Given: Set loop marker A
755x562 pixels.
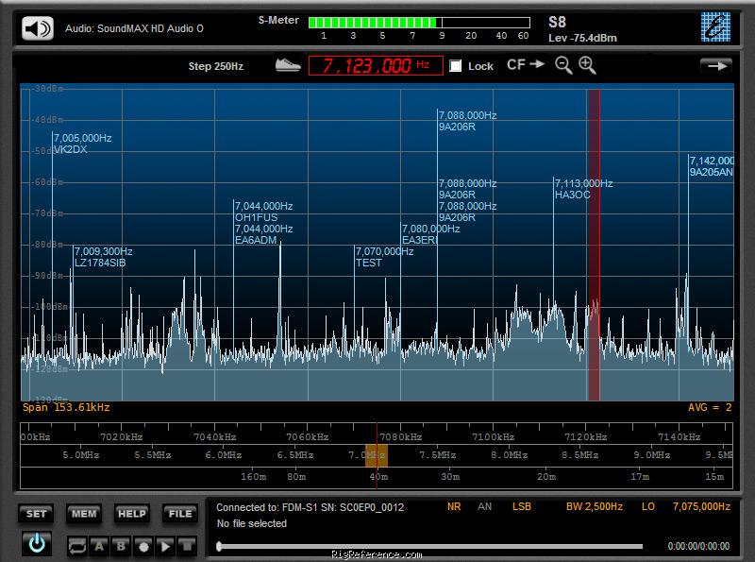Looking at the screenshot, I should pos(99,546).
